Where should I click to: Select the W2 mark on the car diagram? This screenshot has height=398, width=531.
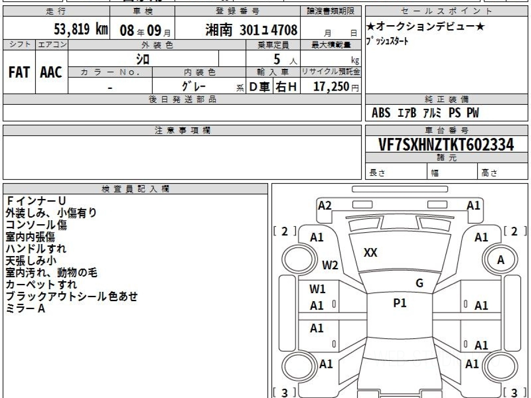tap(330, 265)
